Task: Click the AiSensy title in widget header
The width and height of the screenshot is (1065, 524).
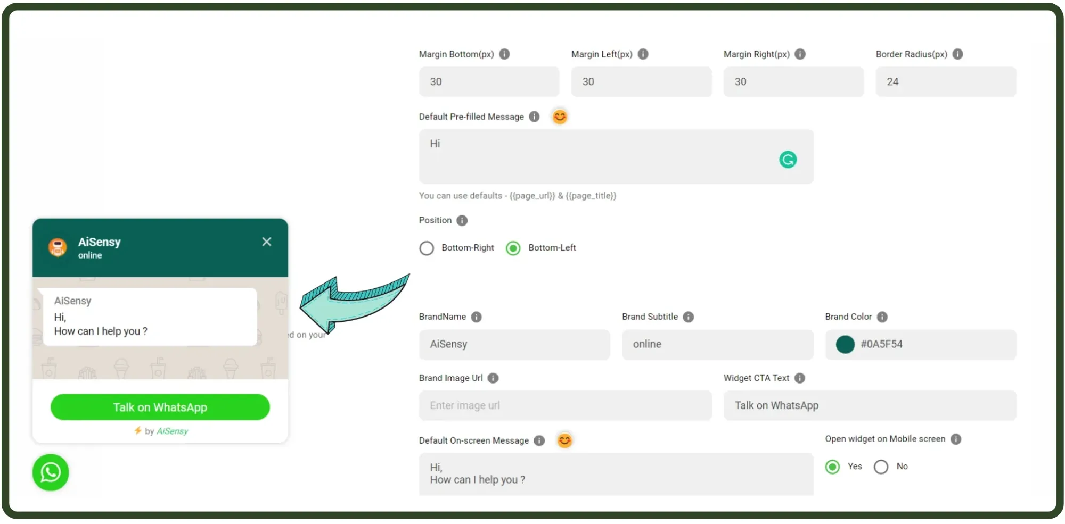Action: [100, 242]
